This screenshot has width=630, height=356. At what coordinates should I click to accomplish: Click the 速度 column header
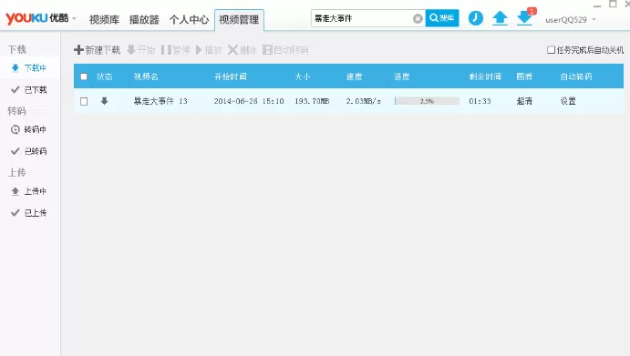[x=354, y=76]
